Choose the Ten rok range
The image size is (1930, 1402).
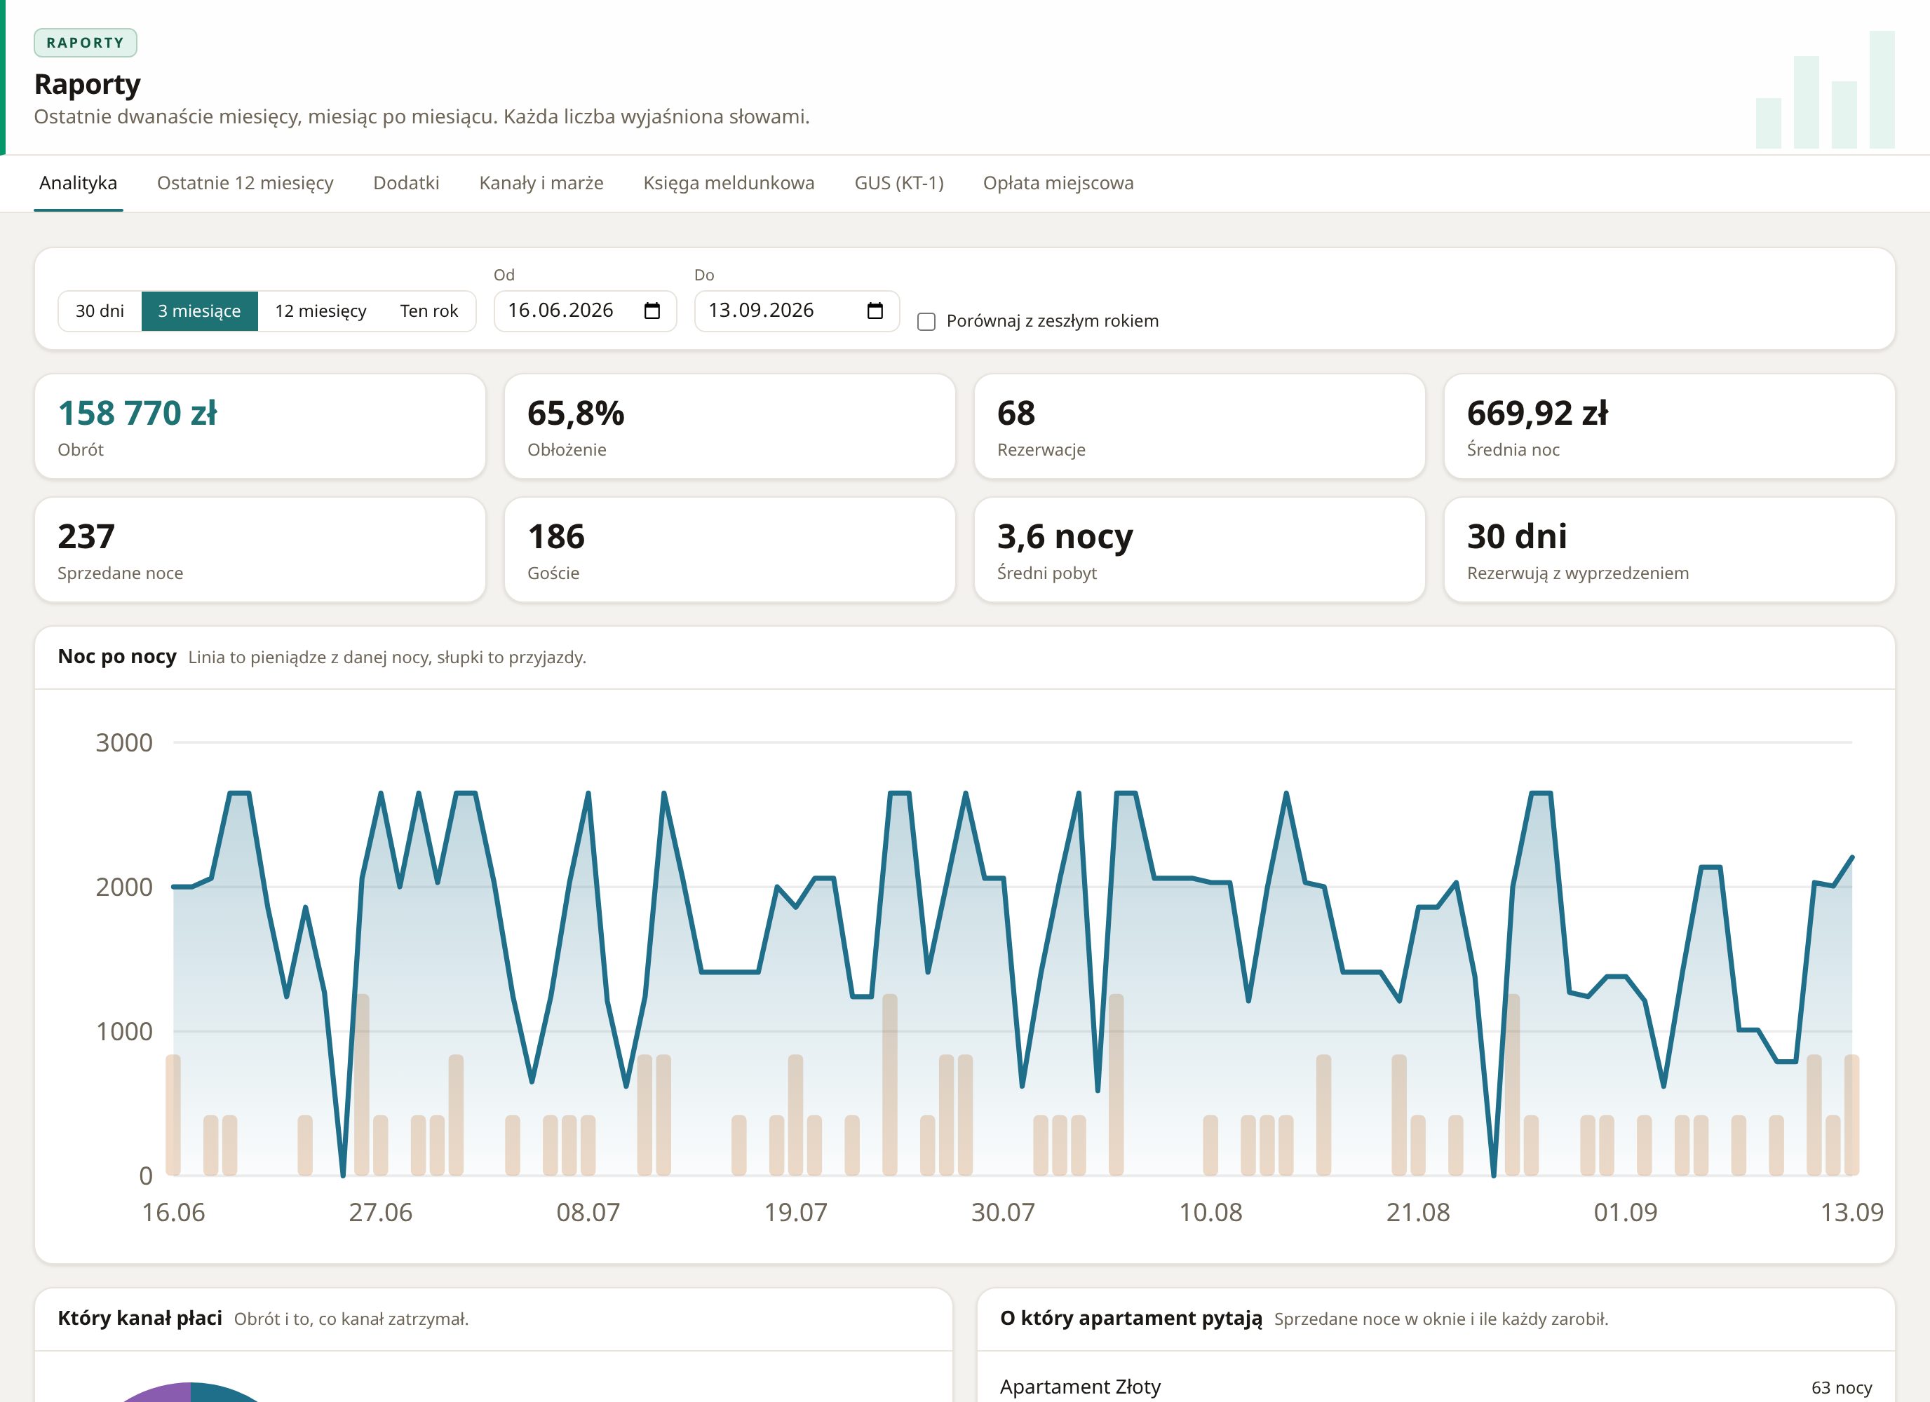point(429,311)
